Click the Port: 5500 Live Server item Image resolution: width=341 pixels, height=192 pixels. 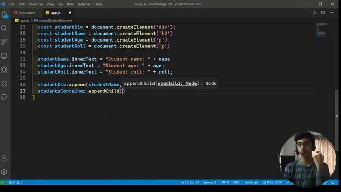point(272,182)
